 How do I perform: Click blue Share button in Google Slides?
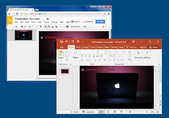100,22
